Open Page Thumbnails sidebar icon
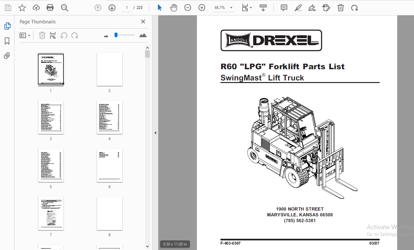414x250 pixels. coord(7,26)
